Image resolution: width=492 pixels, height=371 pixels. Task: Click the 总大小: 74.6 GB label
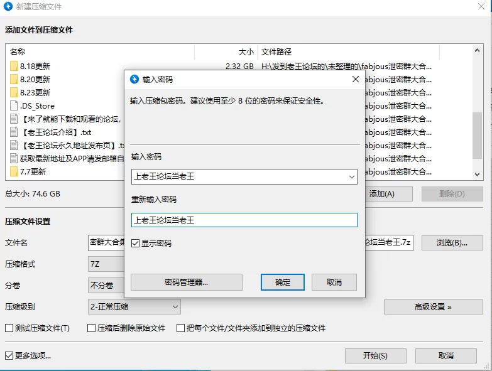click(x=33, y=193)
